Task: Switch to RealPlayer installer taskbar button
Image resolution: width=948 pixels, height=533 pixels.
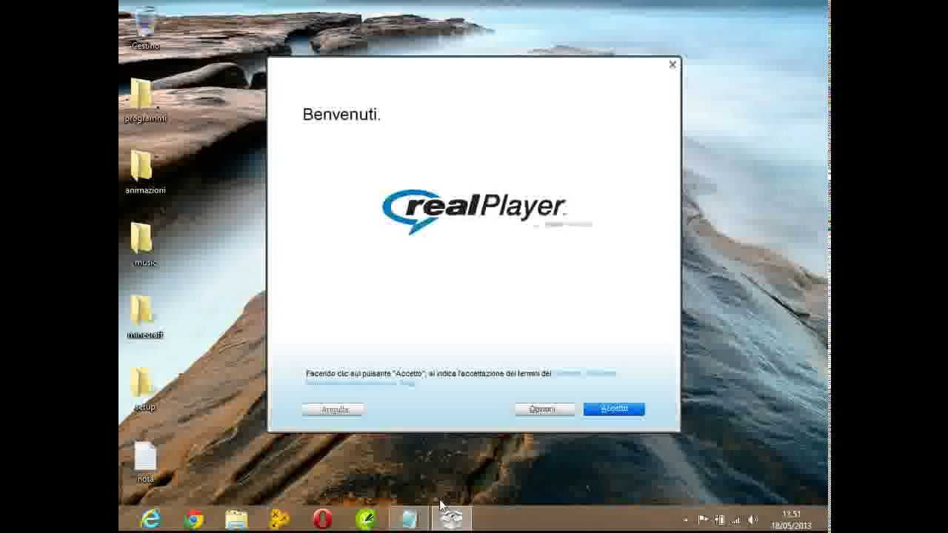Action: (452, 520)
